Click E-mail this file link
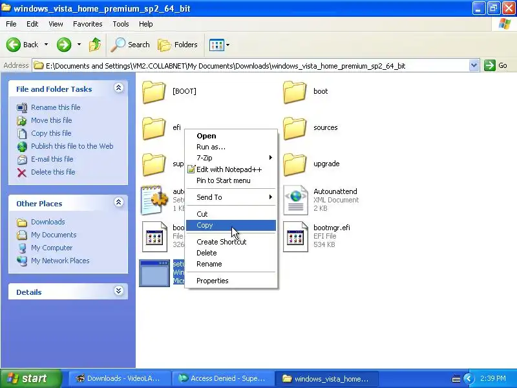This screenshot has height=388, width=517. (52, 159)
